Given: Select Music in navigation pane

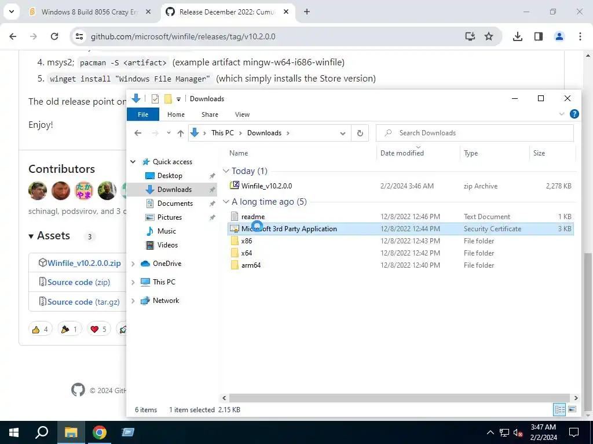Looking at the screenshot, I should [x=166, y=231].
